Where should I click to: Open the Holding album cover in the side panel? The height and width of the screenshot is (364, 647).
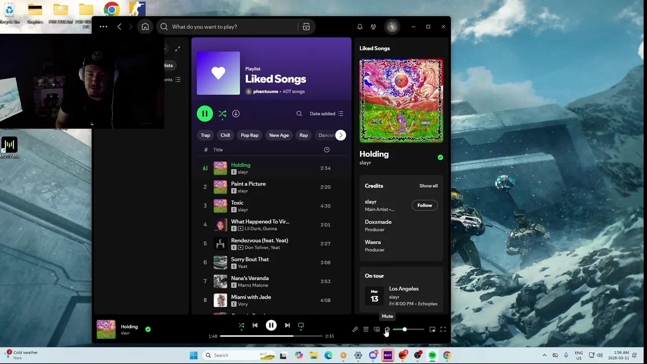tap(401, 101)
